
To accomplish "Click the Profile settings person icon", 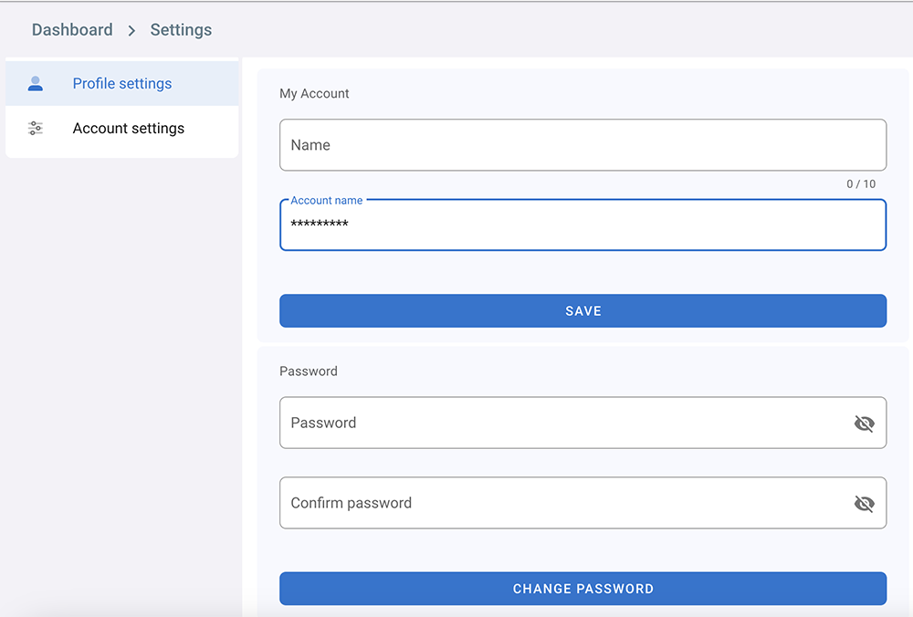I will point(35,82).
